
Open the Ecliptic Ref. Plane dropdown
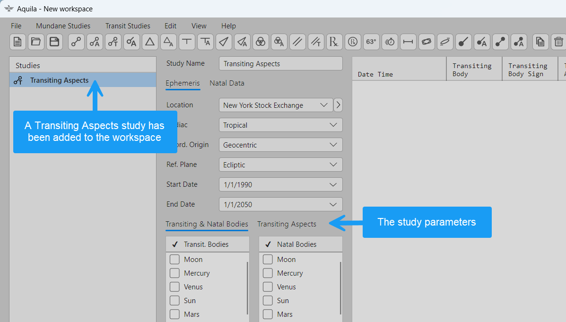pyautogui.click(x=281, y=165)
